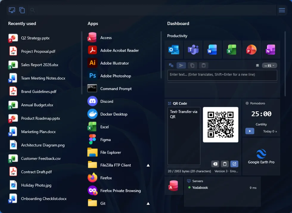Launch Outlook from Productivity row
Screen dimensions: 292x213
(174, 50)
